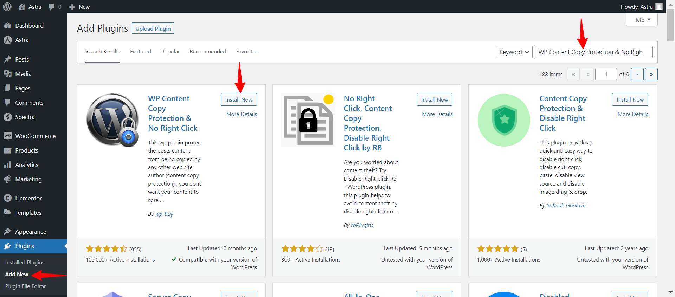This screenshot has width=675, height=297.
Task: Switch to the Popular tab
Action: tap(171, 52)
